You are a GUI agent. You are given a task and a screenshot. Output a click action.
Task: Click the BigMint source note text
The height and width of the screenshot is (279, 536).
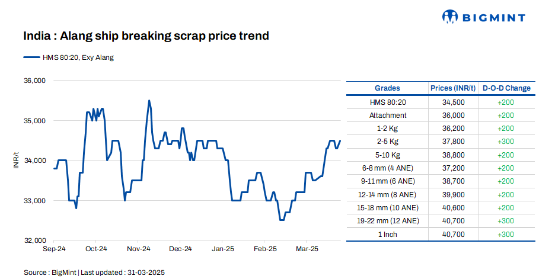click(x=94, y=272)
